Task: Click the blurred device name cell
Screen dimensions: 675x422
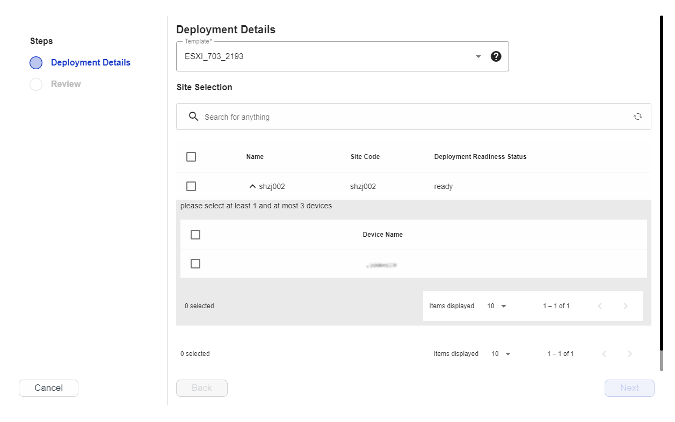Action: 382,265
